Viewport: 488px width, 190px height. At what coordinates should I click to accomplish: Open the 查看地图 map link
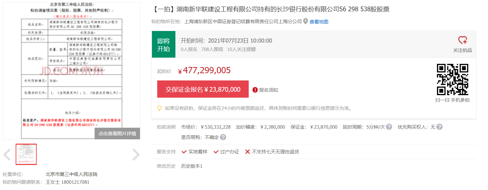(x=319, y=22)
